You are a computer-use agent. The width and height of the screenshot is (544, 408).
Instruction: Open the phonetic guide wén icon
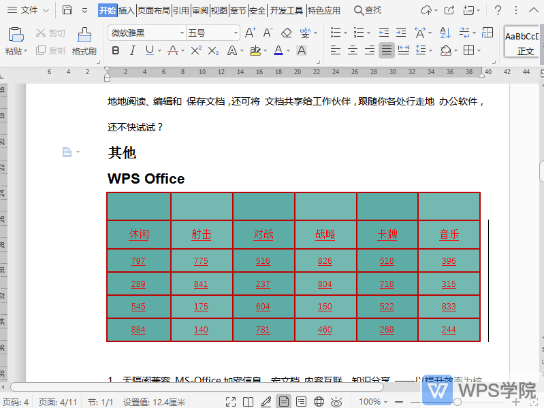click(x=305, y=33)
